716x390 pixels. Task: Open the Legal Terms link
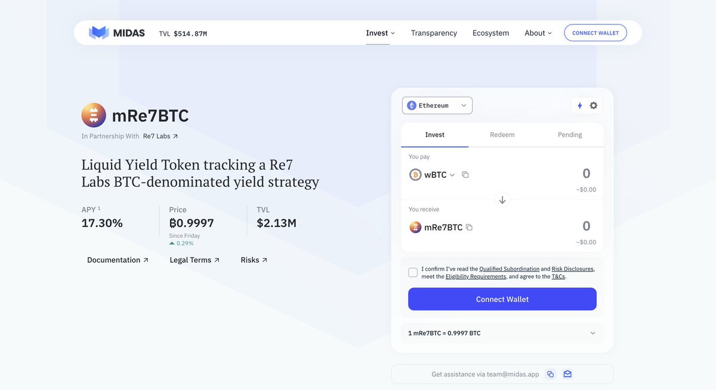point(195,260)
